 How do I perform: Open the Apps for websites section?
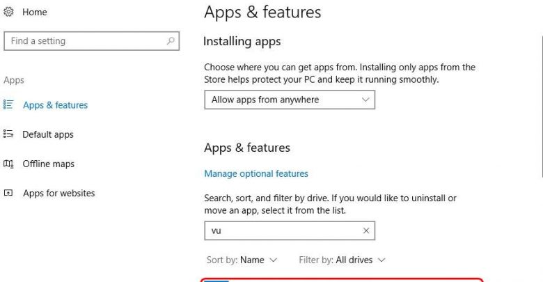58,193
